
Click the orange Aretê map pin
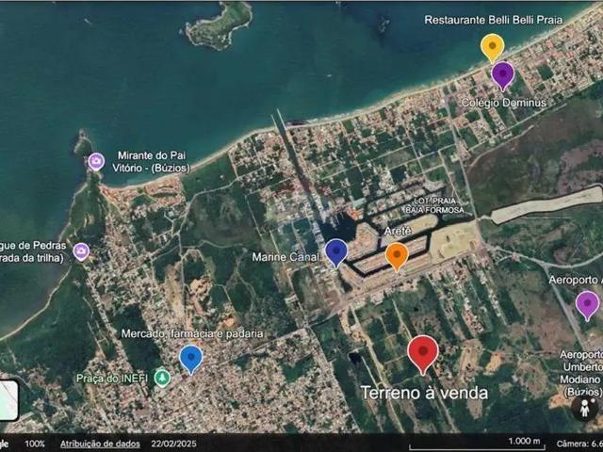point(397,256)
